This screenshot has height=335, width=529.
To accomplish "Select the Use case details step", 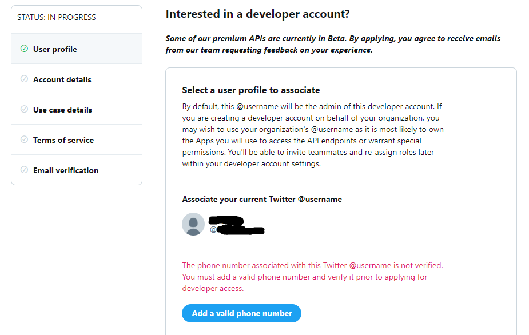I will [x=62, y=110].
